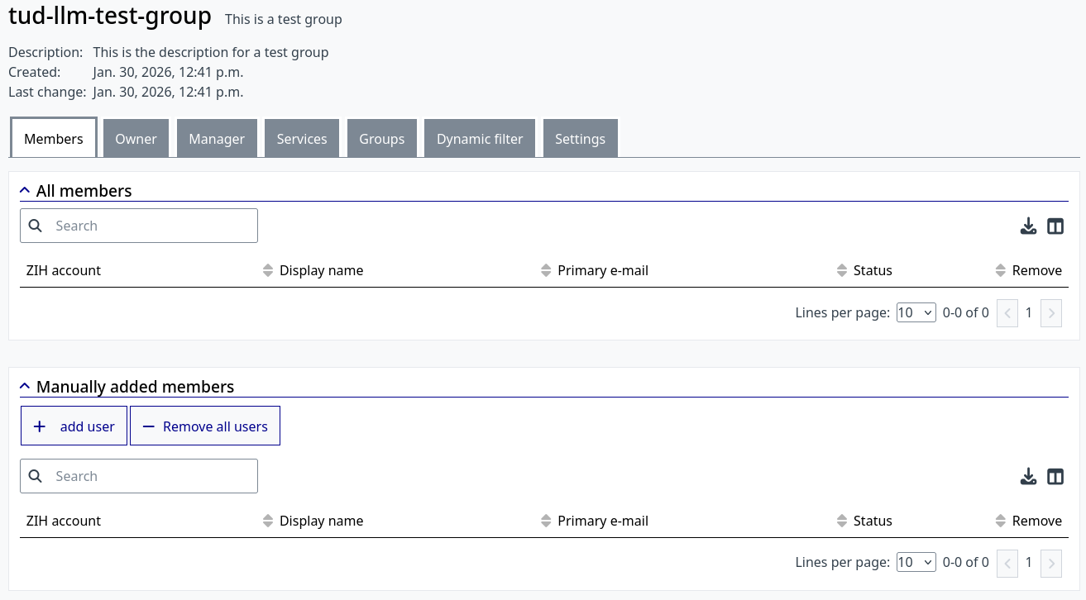
Task: Switch to the Owner tab
Action: [x=136, y=139]
